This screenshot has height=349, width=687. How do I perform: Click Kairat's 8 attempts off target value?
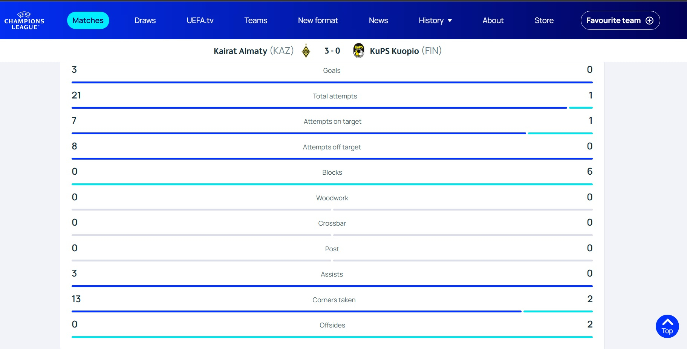pyautogui.click(x=74, y=146)
